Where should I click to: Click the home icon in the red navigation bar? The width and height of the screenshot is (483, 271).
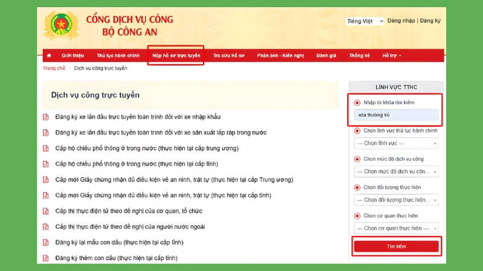coord(49,55)
